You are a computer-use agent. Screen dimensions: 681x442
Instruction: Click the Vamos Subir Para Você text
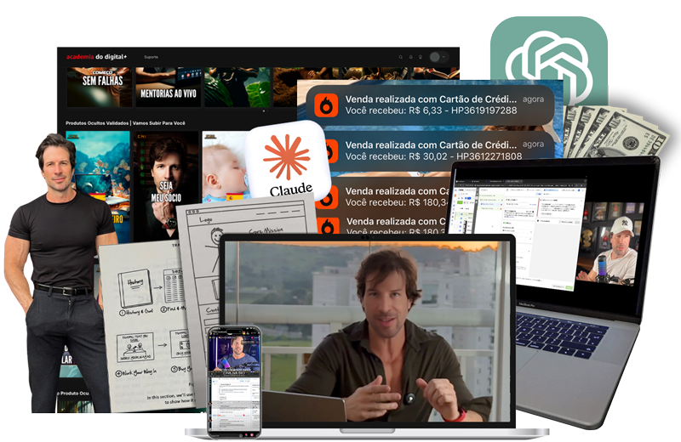click(159, 123)
